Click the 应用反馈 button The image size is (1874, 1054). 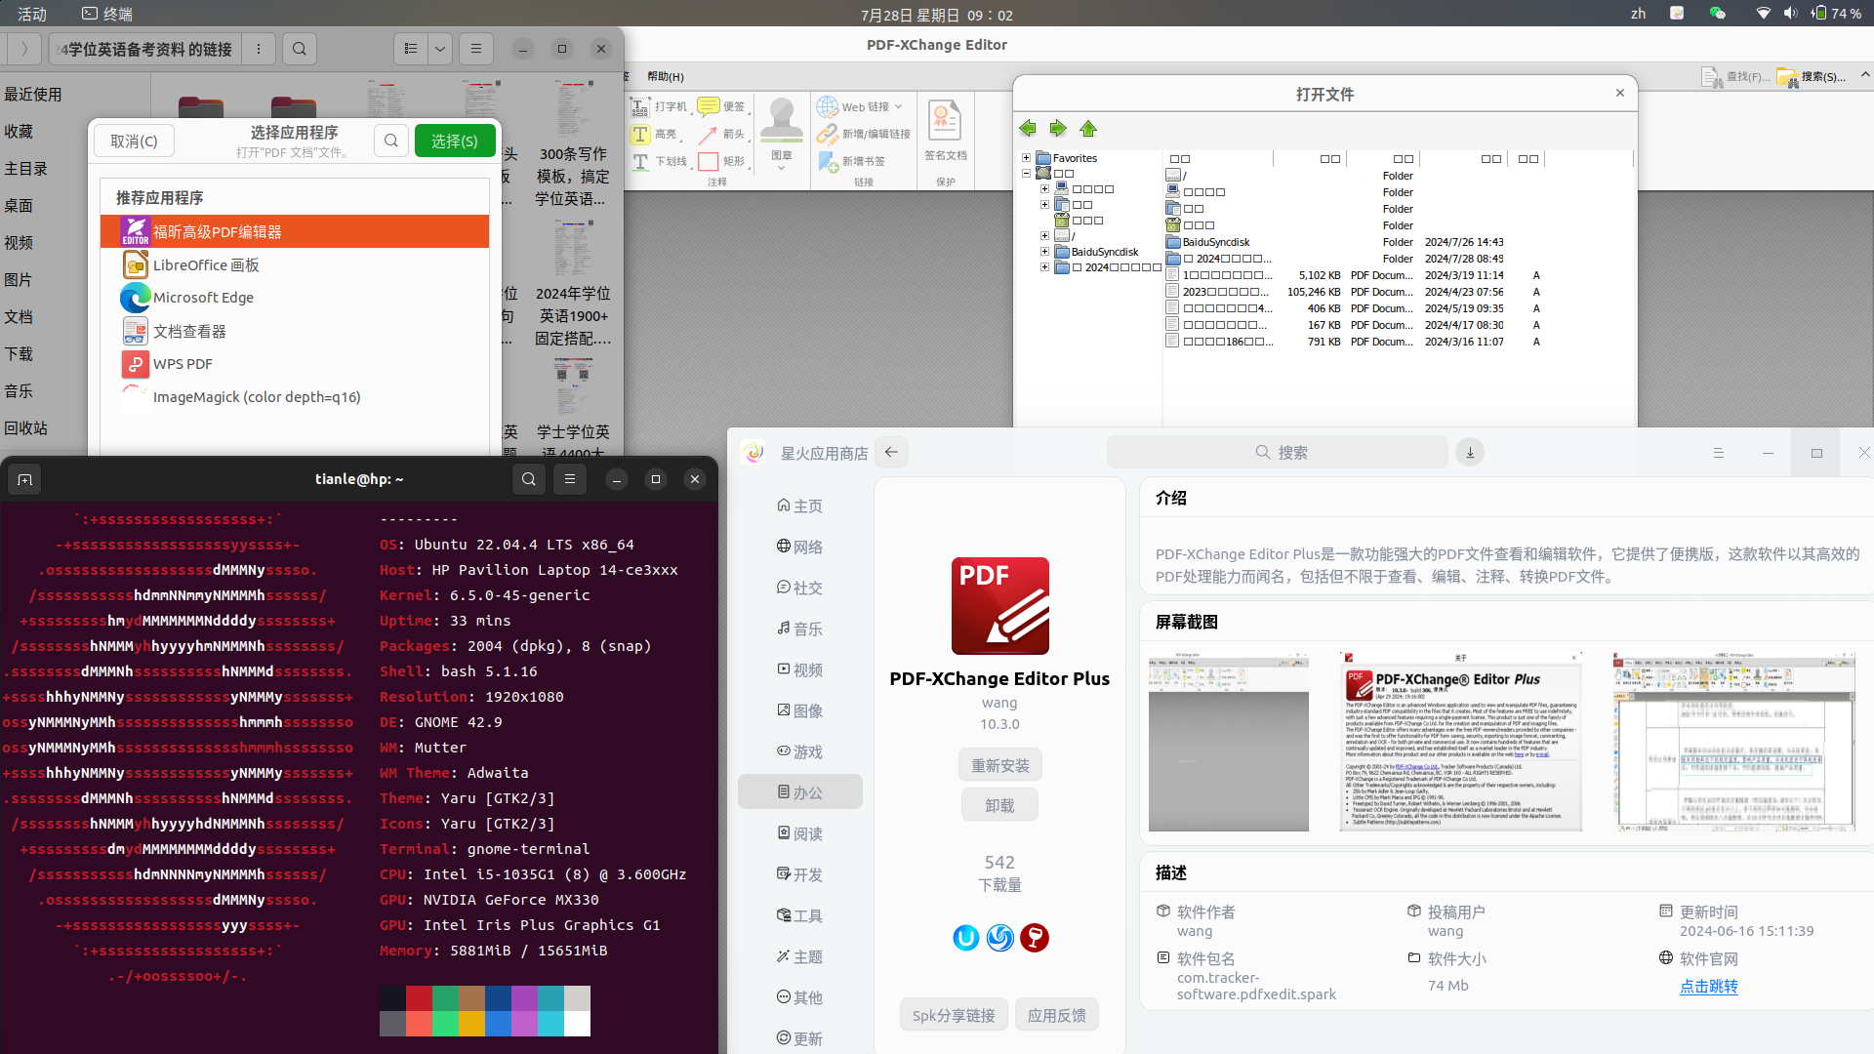(x=1057, y=1015)
